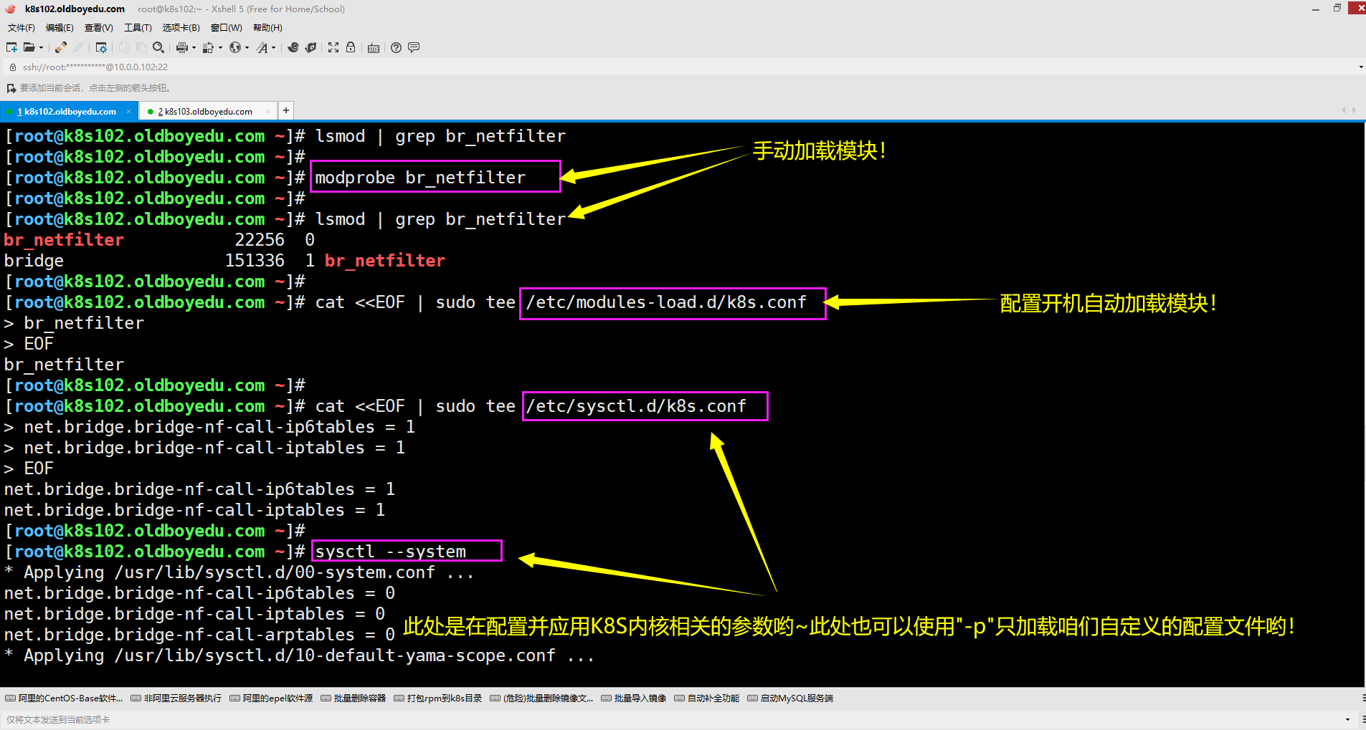Click the plus button to open a new tab
This screenshot has width=1366, height=730.
pos(285,110)
